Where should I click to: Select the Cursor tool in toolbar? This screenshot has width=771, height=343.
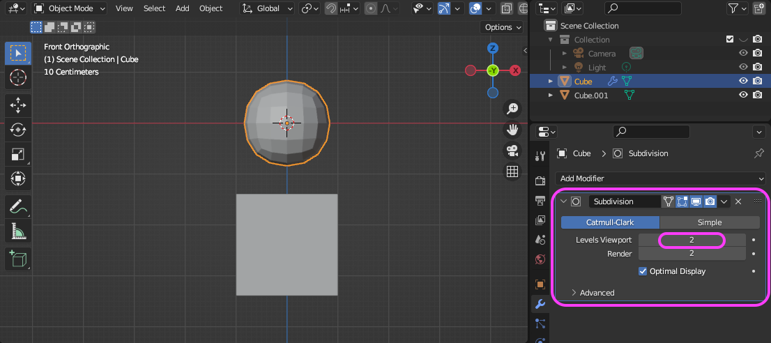[x=17, y=77]
